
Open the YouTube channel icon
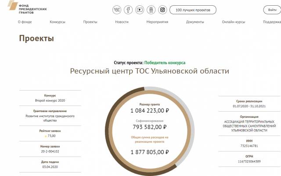pos(140,10)
